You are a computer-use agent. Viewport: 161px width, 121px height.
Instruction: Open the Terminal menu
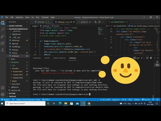(45, 17)
